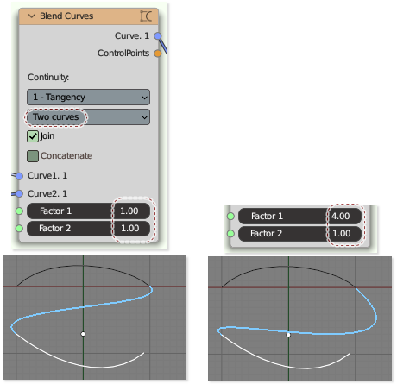This screenshot has width=397, height=384.
Task: Open the 1 - Tangency continuity dropdown
Action: click(x=88, y=98)
